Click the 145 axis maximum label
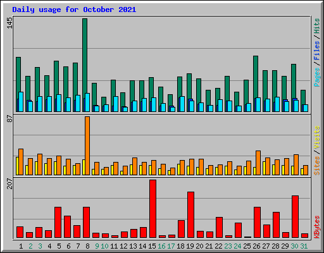The height and width of the screenshot is (253, 324). point(9,23)
